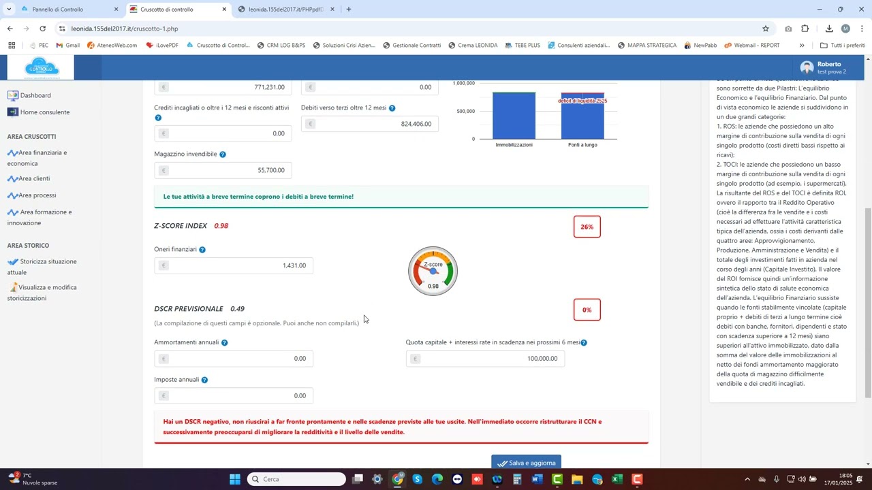This screenshot has height=490, width=872.
Task: Click help icon next to Quota capitale
Action: 584,342
